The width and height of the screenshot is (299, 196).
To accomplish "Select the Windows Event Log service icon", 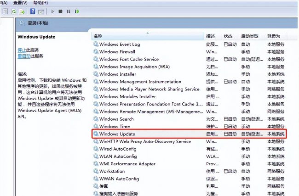I will (x=96, y=44).
